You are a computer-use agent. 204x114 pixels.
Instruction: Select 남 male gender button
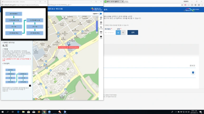coord(118,32)
